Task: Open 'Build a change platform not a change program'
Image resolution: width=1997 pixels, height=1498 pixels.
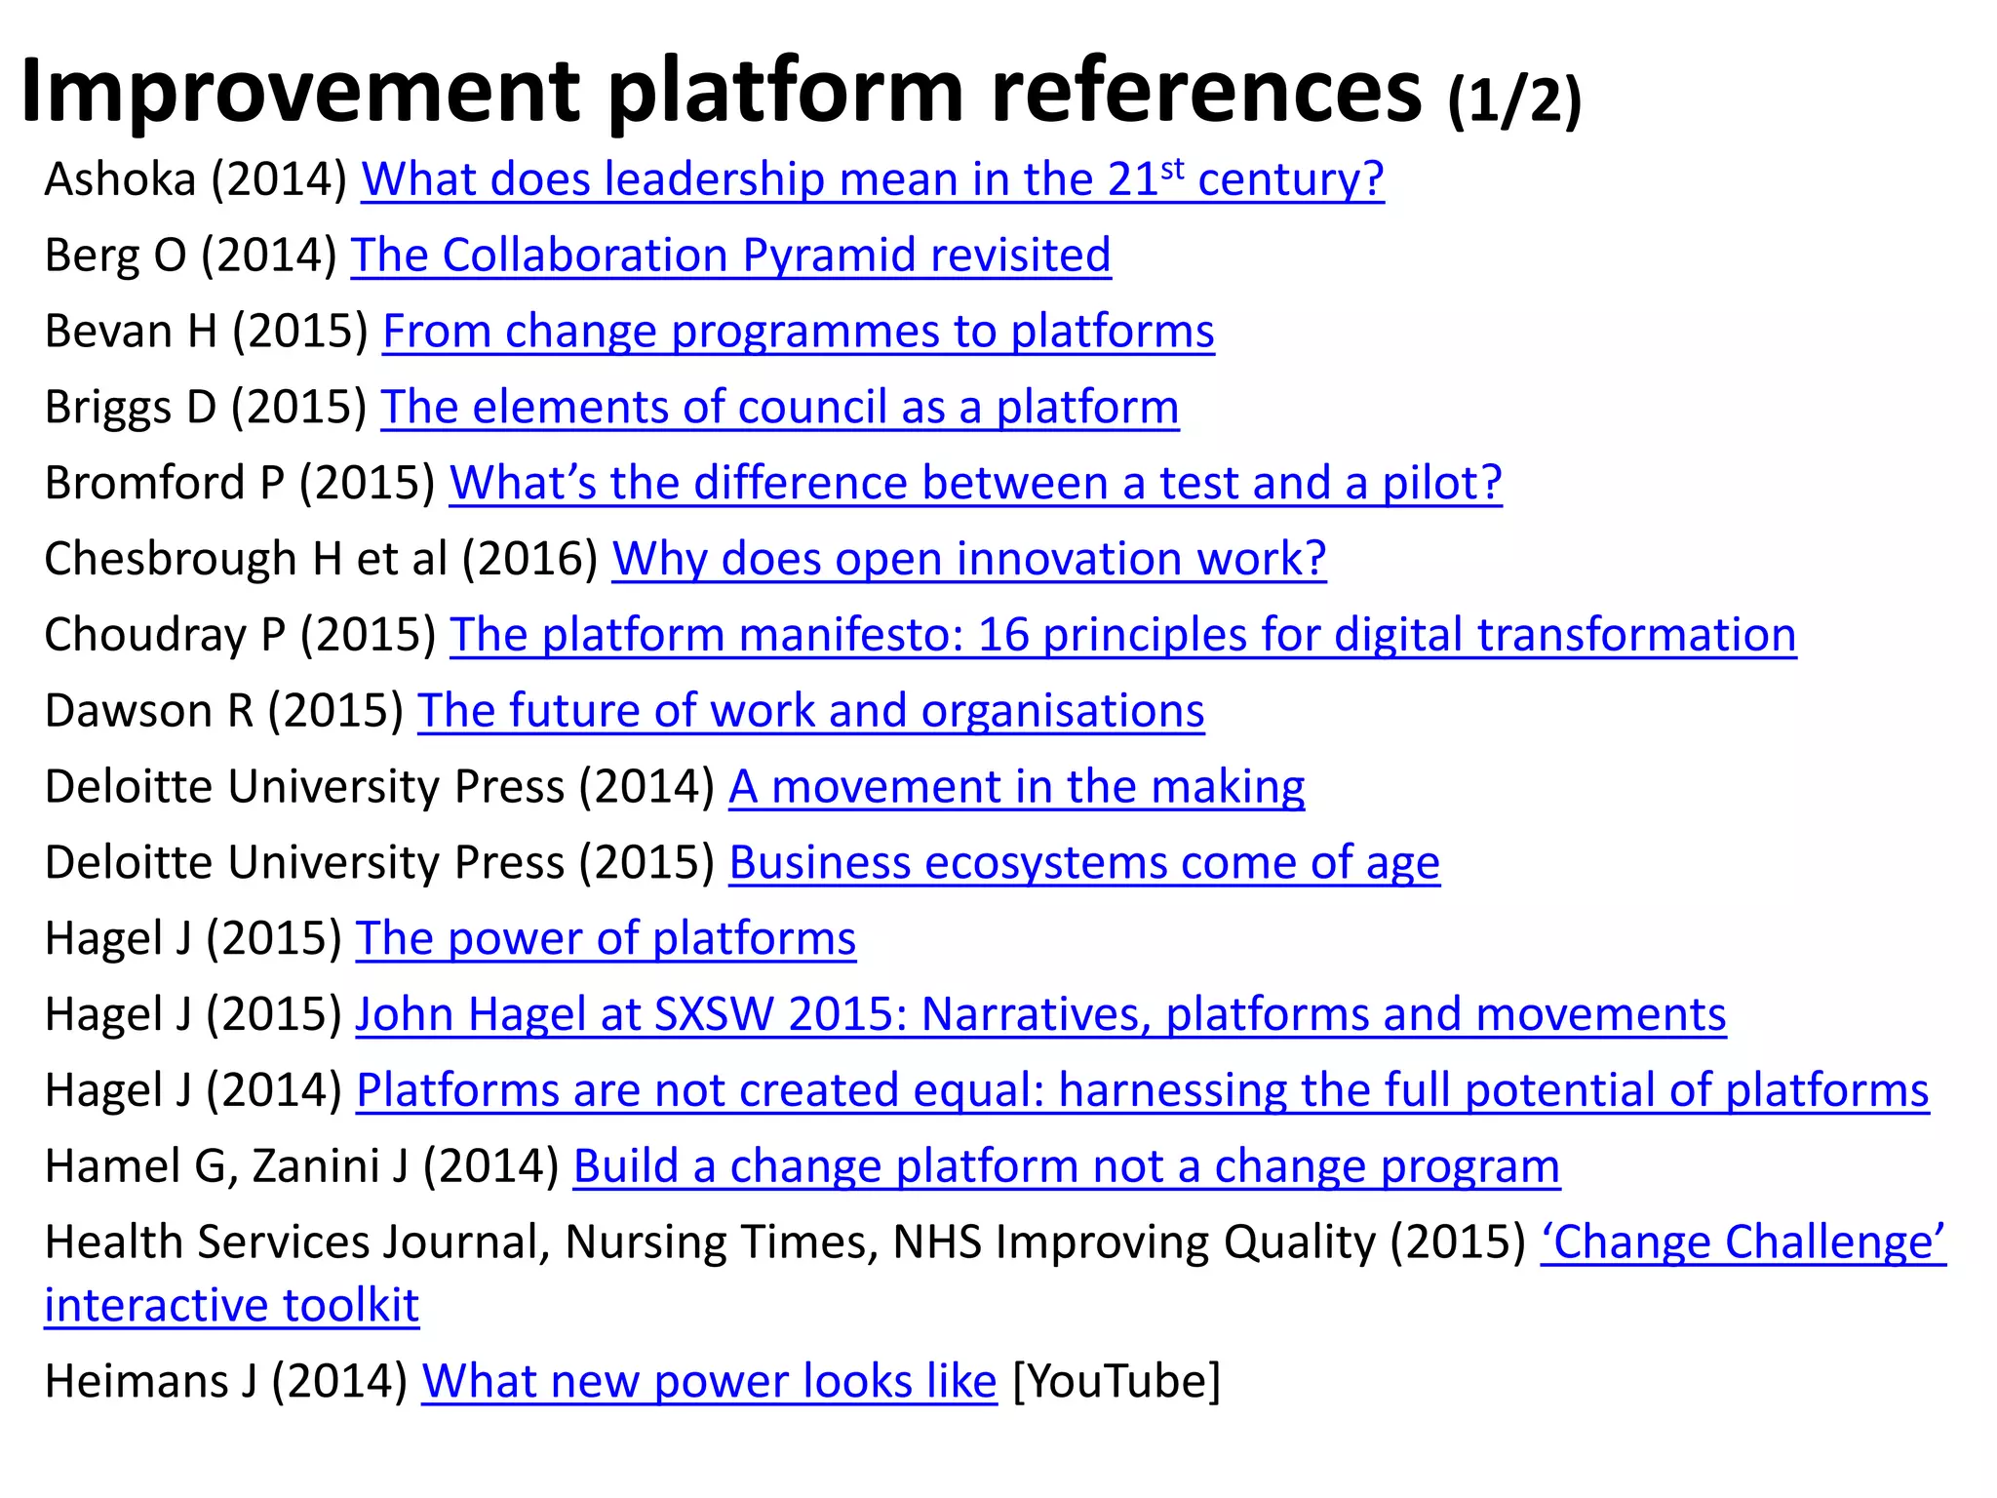Action: pos(1067,1166)
